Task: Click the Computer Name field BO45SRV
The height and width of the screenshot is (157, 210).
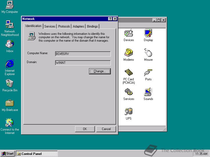Action: click(x=83, y=54)
